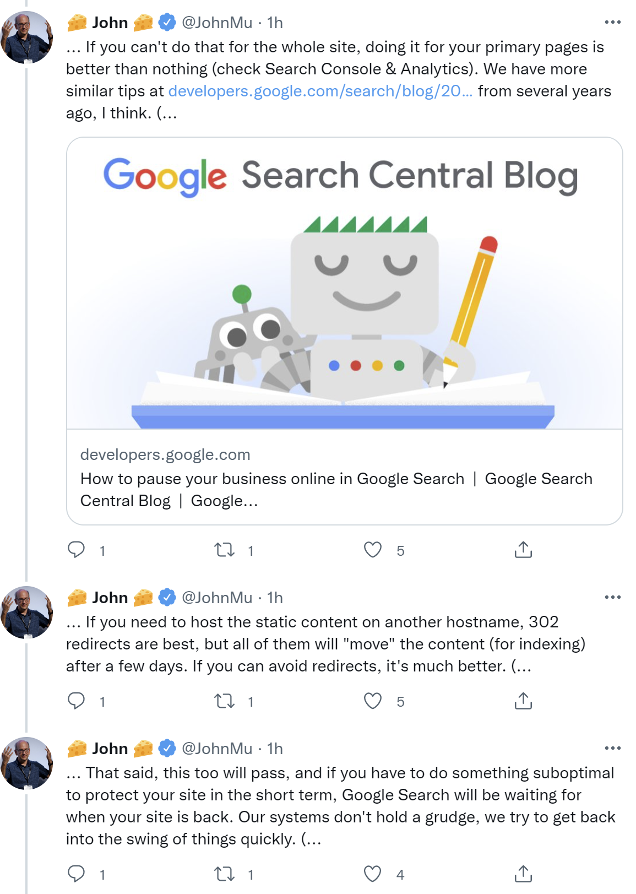Open @JohnMu's profile from the middle tweet
The width and height of the screenshot is (636, 894).
pos(219,598)
